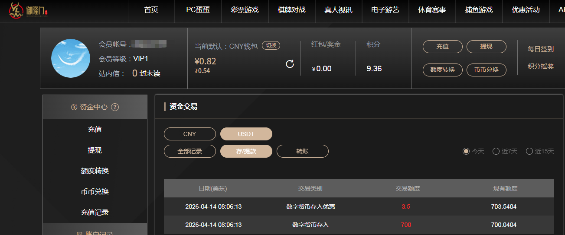Open the 体育赛事 navigation menu

[432, 10]
